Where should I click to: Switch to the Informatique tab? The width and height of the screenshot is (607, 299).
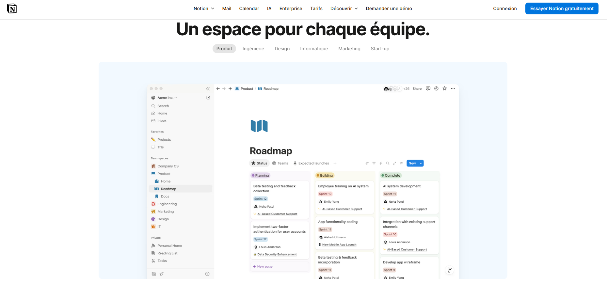[314, 49]
